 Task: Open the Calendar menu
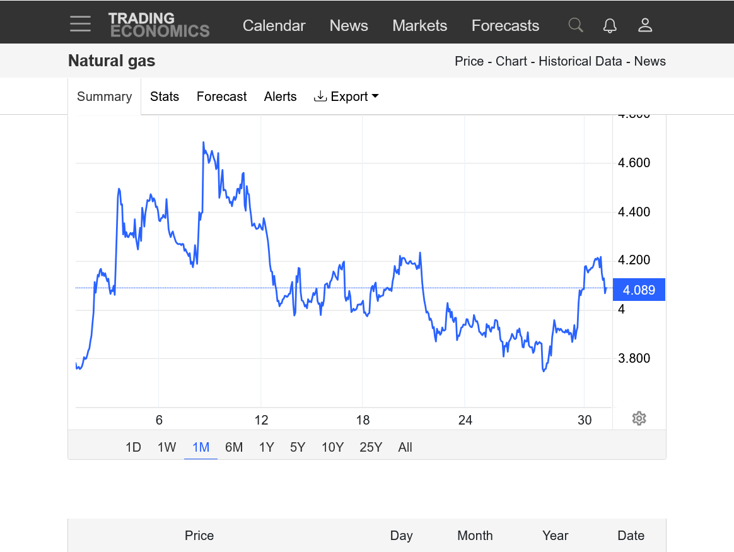point(274,26)
